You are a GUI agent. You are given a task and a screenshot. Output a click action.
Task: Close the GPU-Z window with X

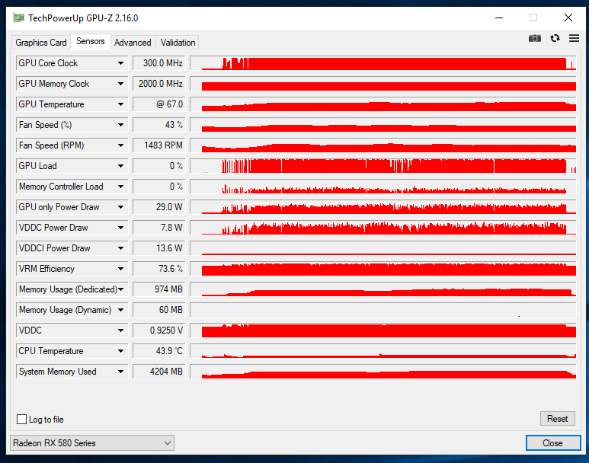[568, 18]
